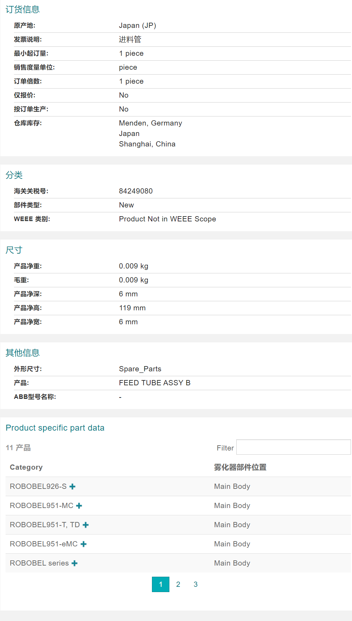Click the 雾化器部件位置 column header
This screenshot has width=352, height=621.
pos(240,467)
